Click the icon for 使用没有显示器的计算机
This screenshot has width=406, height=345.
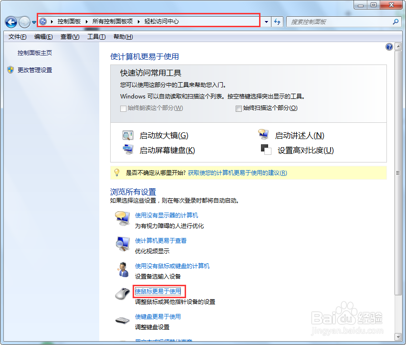point(123,219)
